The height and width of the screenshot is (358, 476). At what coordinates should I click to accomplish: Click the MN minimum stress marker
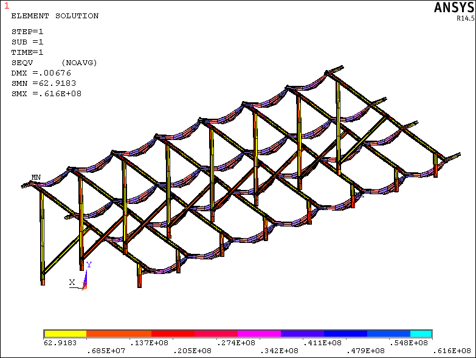tap(36, 178)
